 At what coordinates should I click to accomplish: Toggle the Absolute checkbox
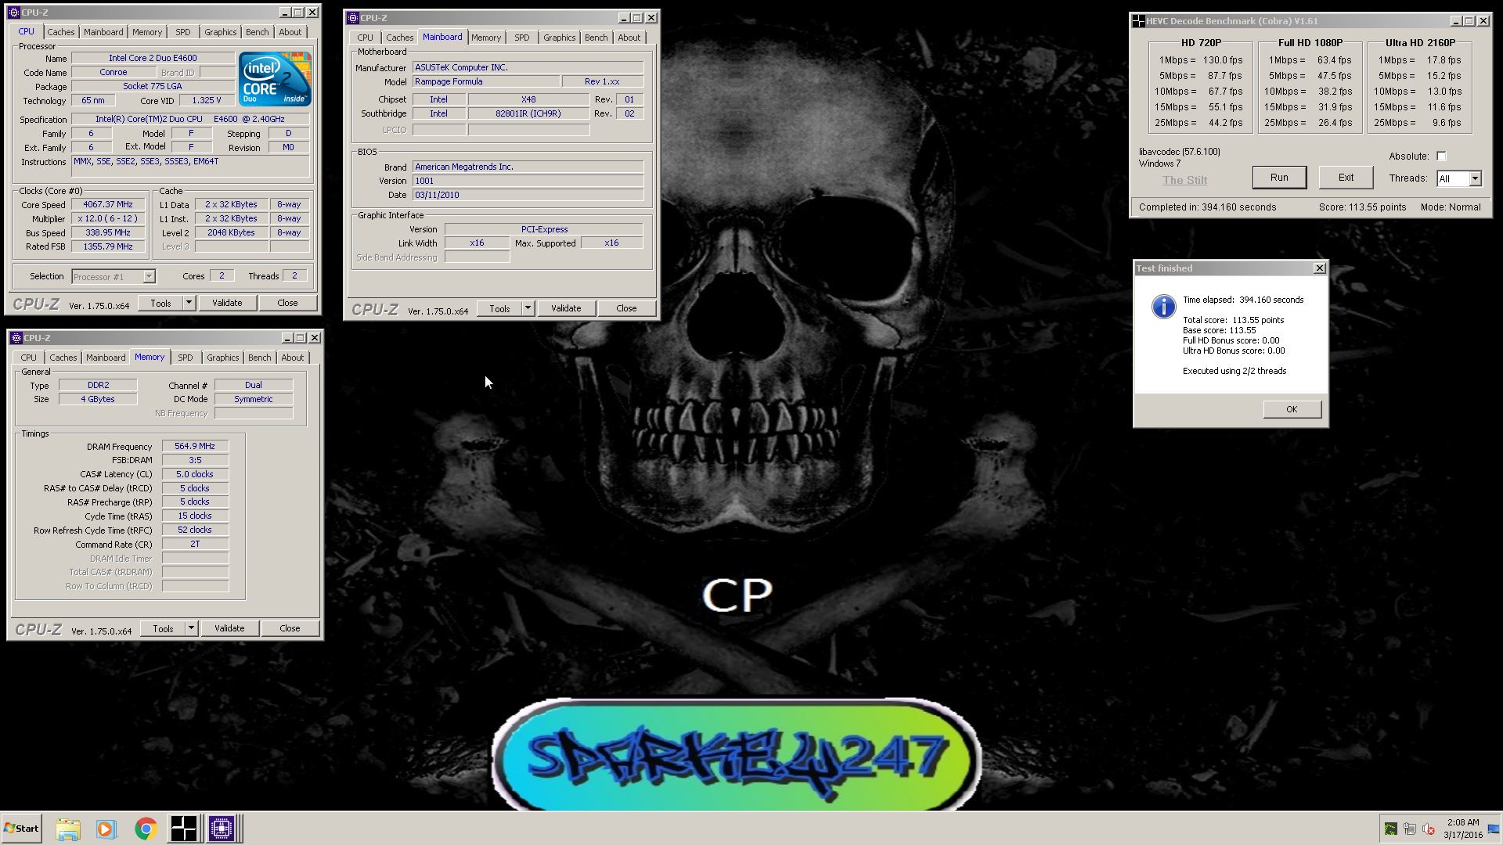(x=1441, y=156)
